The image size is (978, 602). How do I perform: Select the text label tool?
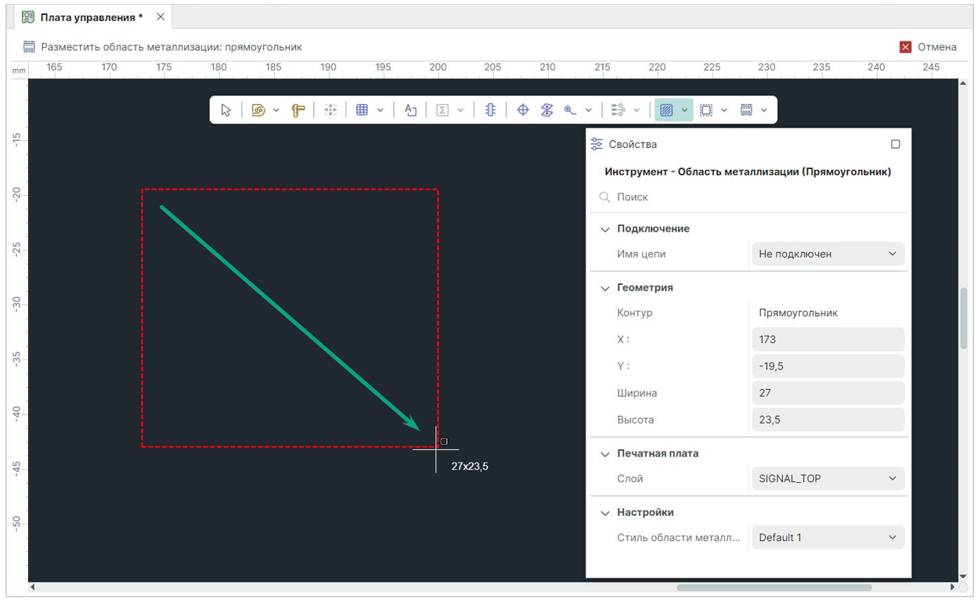(410, 110)
